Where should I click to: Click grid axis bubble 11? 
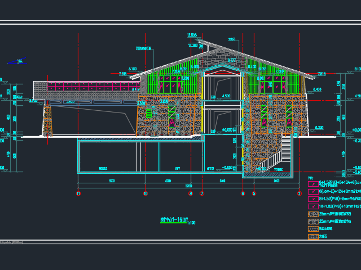click(x=78, y=193)
